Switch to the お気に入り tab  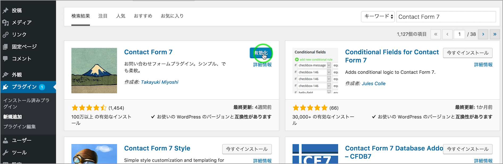tap(172, 16)
